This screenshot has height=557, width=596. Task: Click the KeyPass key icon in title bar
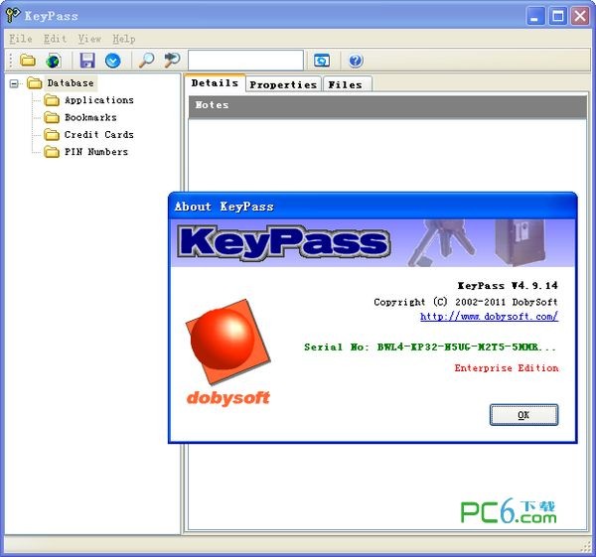[13, 15]
